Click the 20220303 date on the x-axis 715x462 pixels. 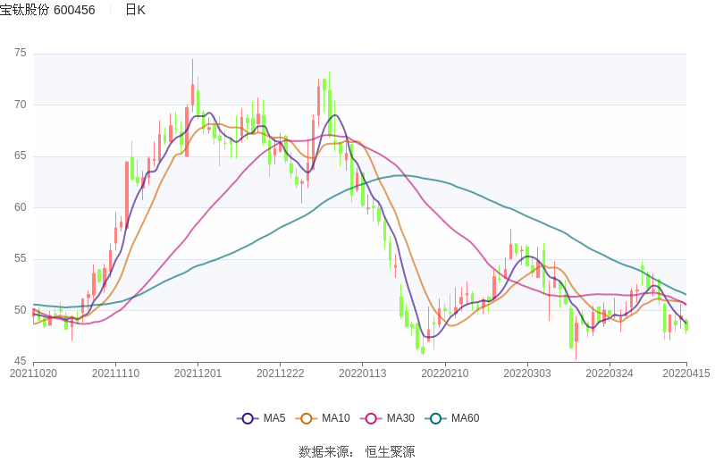(x=527, y=374)
